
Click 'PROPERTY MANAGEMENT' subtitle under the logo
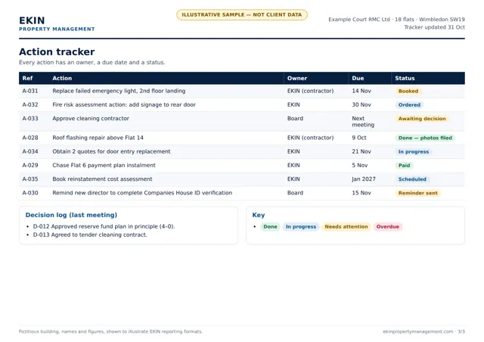pyautogui.click(x=57, y=29)
